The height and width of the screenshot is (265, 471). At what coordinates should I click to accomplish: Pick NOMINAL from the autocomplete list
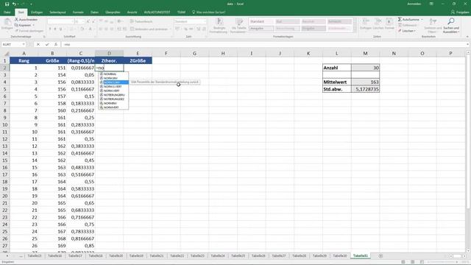click(113, 74)
